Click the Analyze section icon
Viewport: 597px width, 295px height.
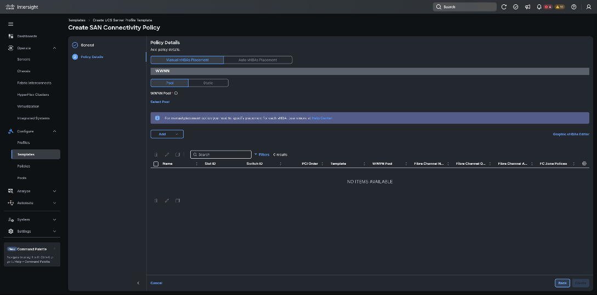[10, 191]
